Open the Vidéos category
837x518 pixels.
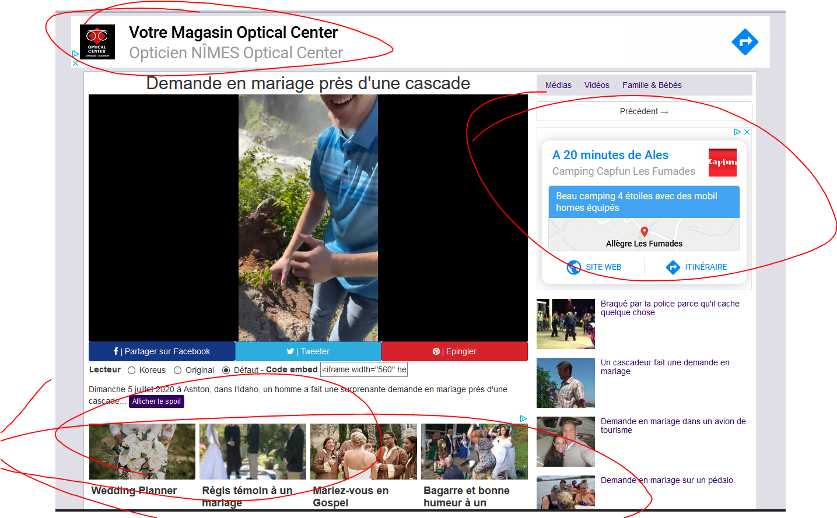(x=597, y=85)
